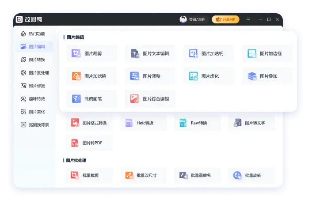Select the 涂鸦画笔 doodle brush icon
This screenshot has height=207, width=312.
pos(76,99)
